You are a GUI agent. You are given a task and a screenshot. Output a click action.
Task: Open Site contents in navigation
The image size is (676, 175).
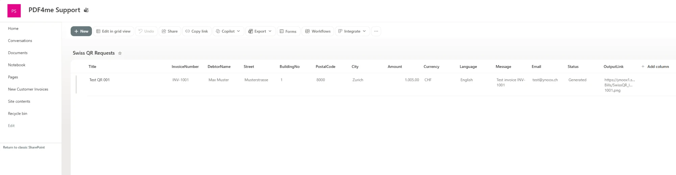[19, 101]
